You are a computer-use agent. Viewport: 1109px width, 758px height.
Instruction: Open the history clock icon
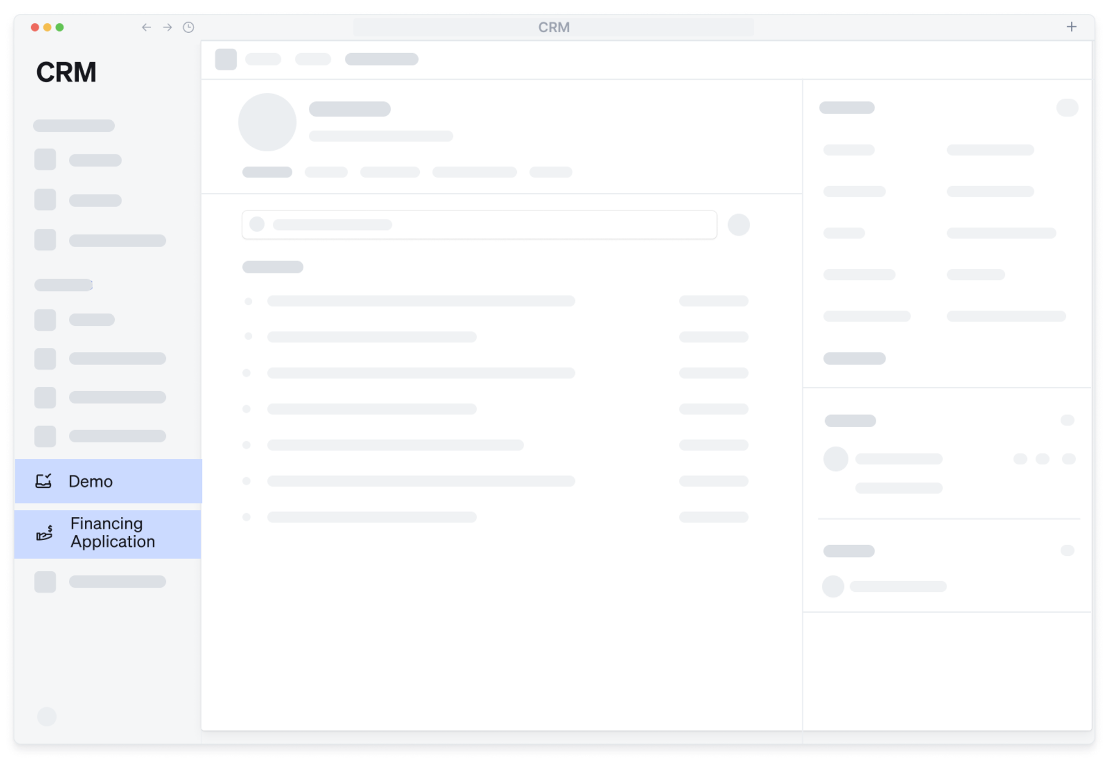[x=189, y=27]
